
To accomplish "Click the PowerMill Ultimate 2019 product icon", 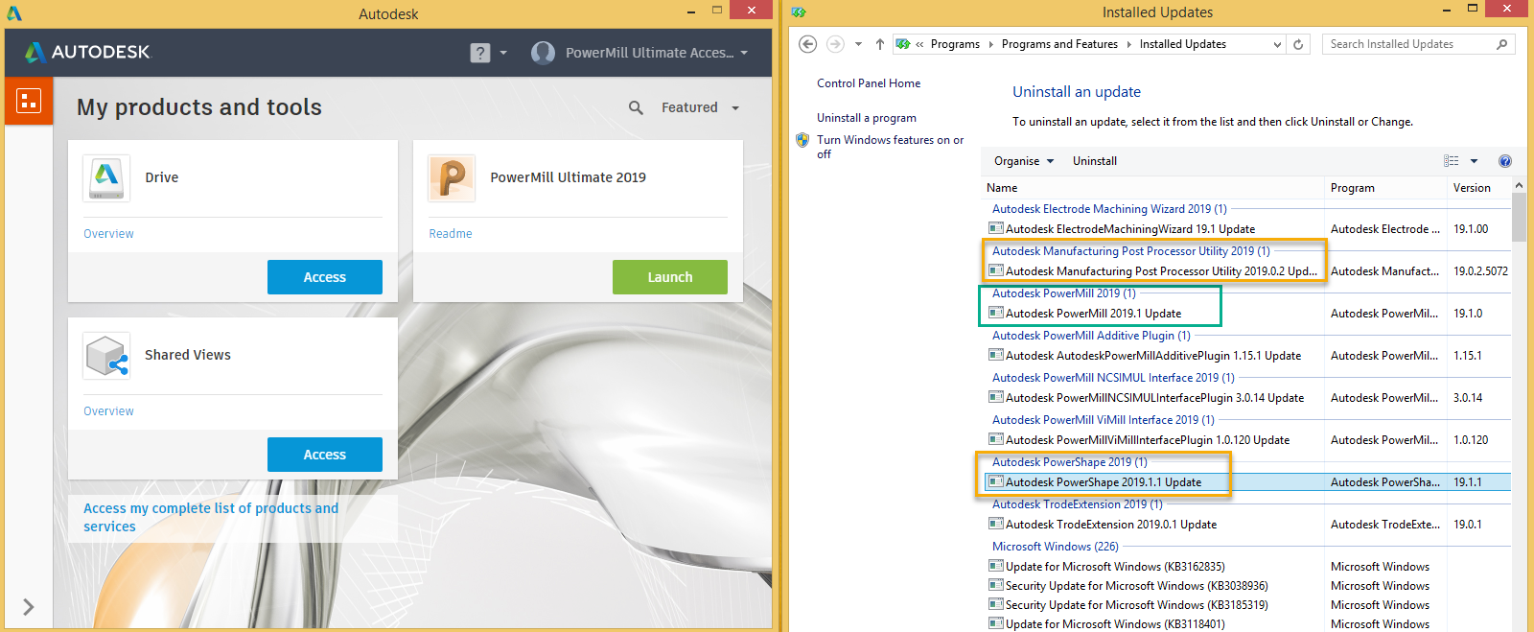I will point(452,177).
